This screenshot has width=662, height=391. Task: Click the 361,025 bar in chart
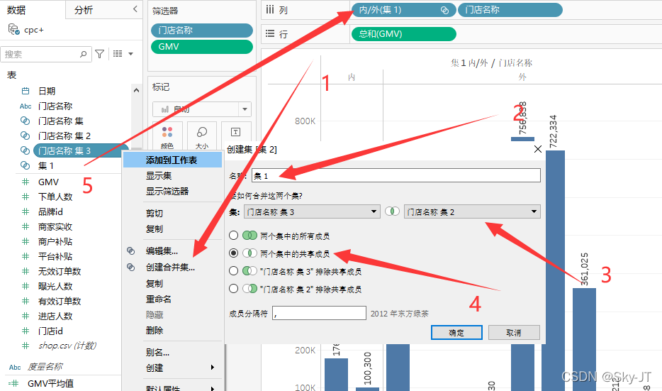pos(584,339)
